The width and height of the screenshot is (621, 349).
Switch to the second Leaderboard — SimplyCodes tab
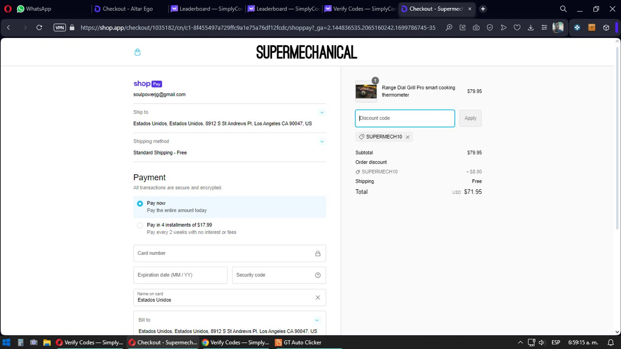284,9
